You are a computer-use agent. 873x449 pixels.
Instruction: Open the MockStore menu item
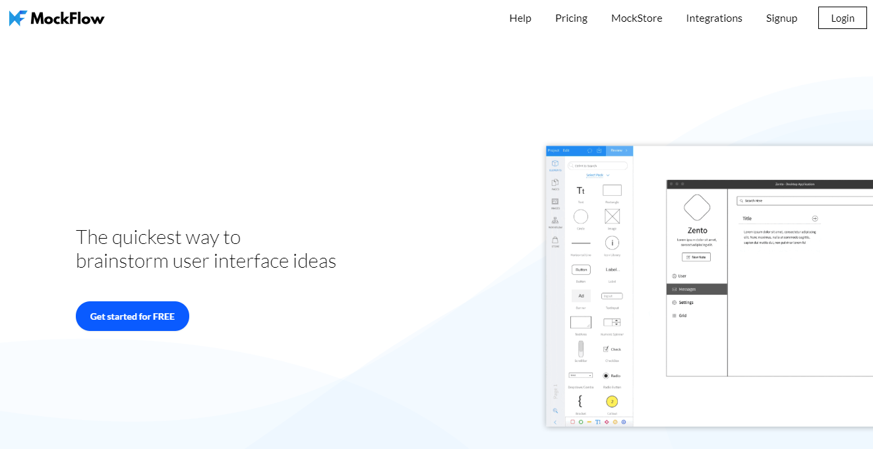(x=636, y=18)
